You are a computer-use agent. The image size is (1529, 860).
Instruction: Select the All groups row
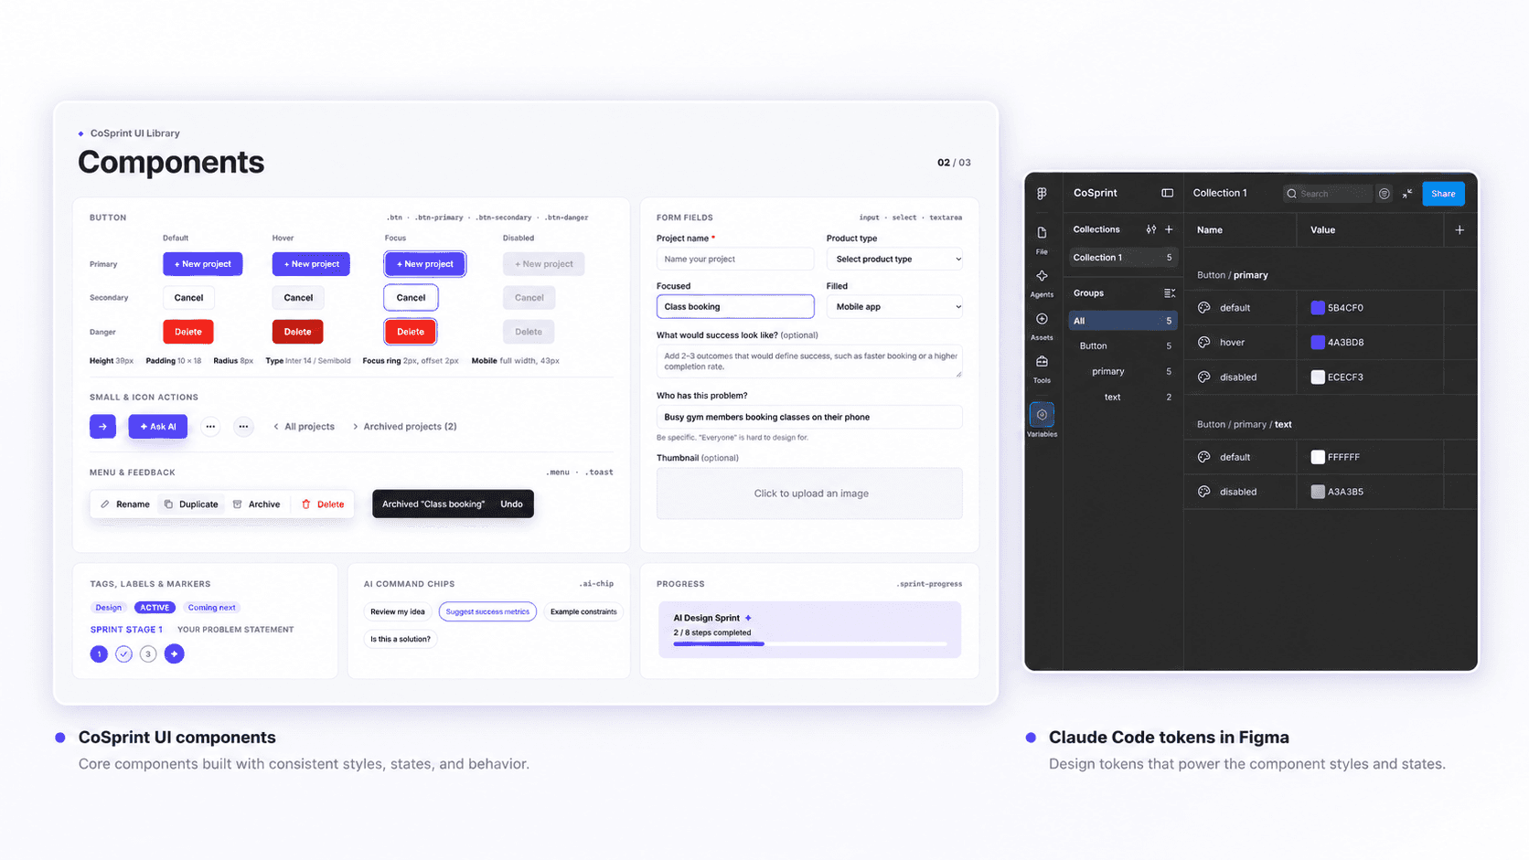click(1123, 321)
